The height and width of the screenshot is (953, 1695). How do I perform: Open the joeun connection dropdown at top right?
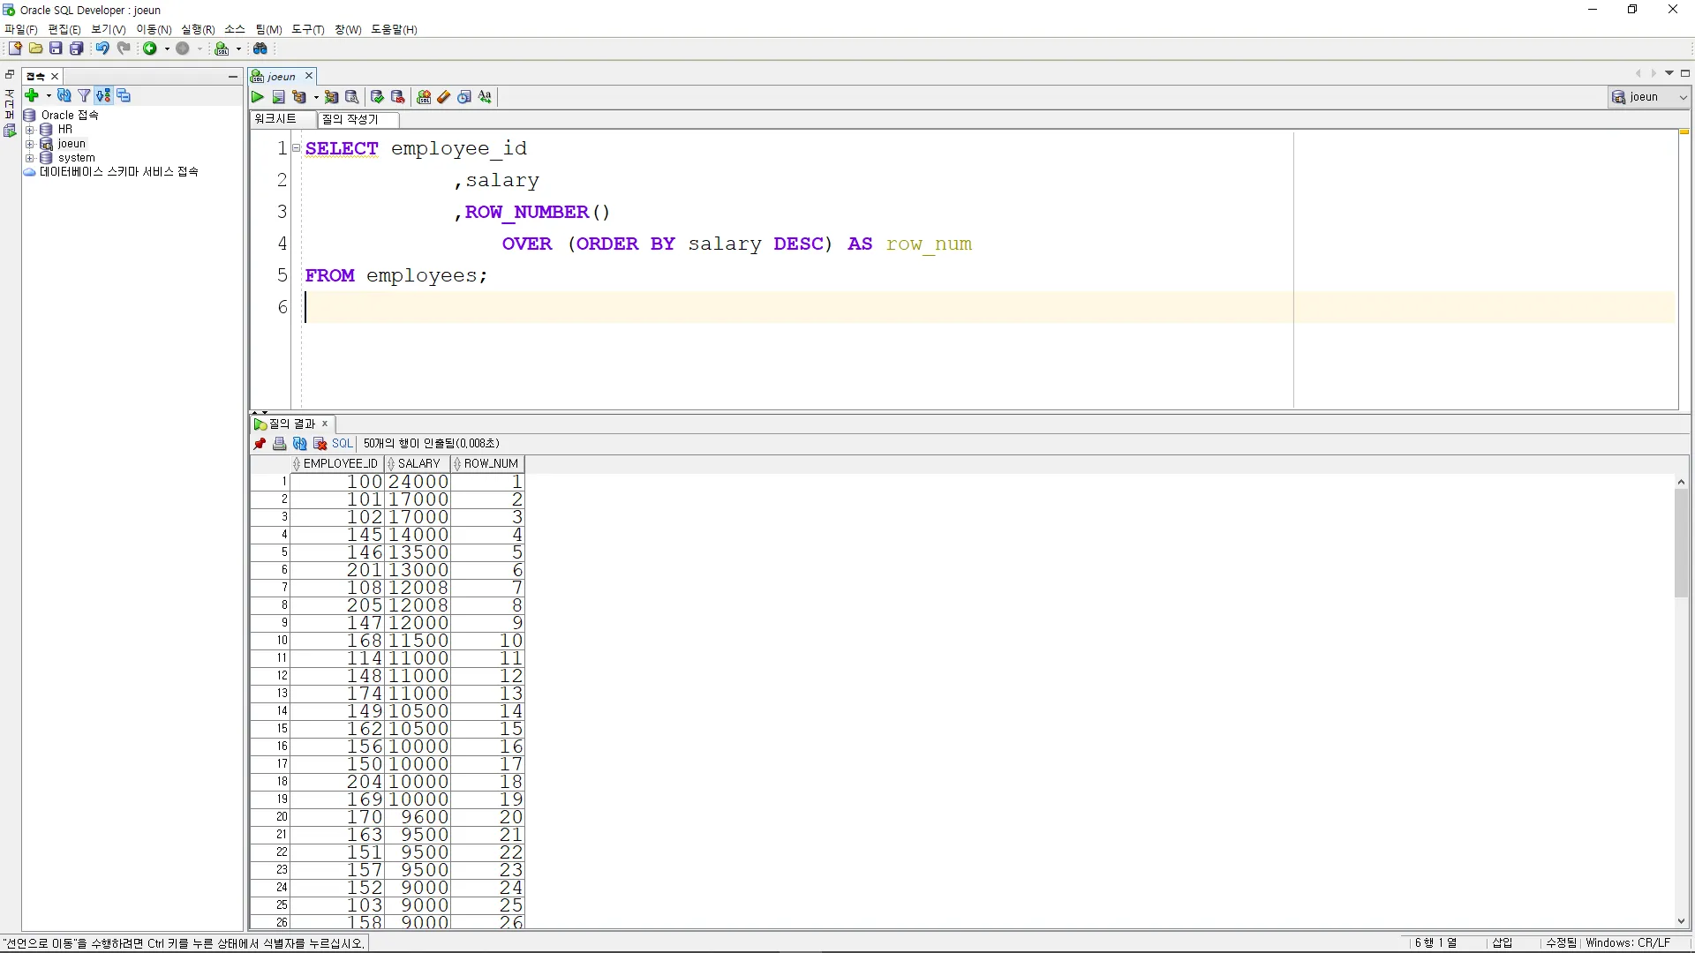[1683, 97]
